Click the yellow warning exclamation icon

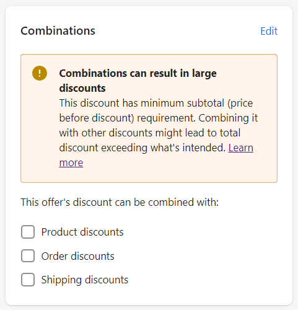coord(40,73)
